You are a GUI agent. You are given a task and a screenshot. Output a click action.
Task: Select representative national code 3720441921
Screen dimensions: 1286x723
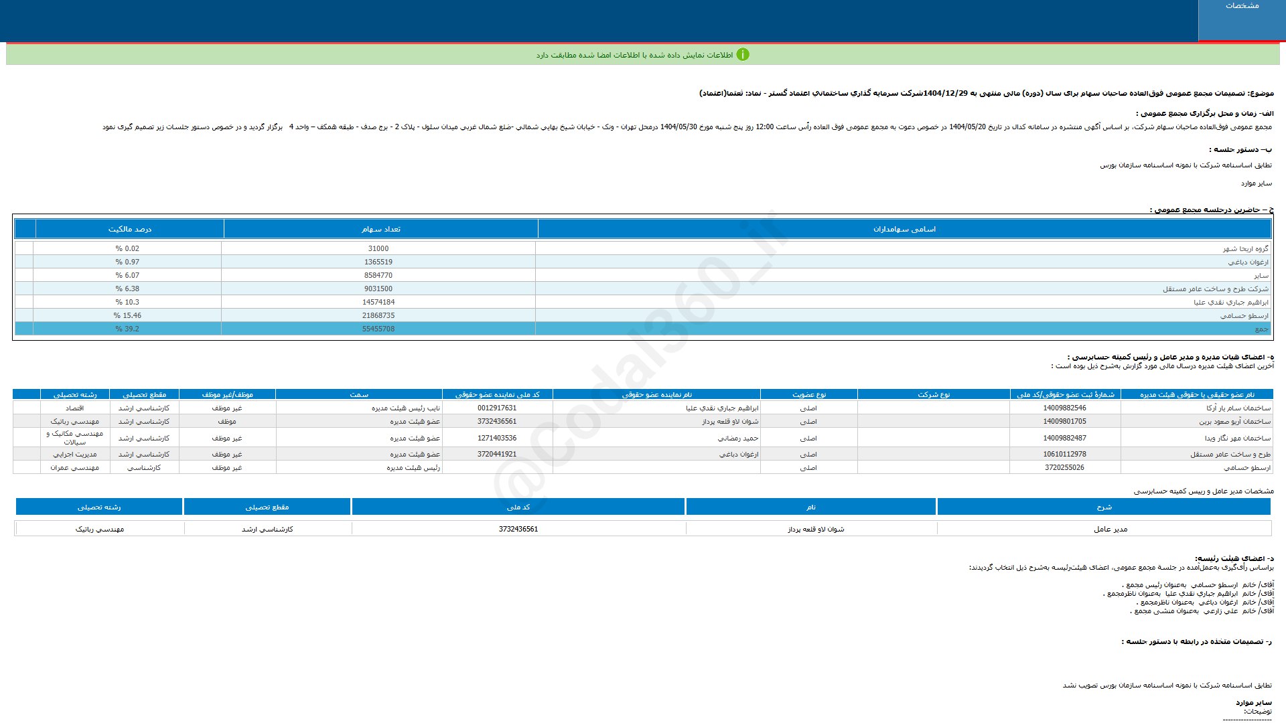click(497, 454)
